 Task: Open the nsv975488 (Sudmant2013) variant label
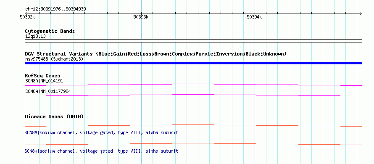pos(54,59)
